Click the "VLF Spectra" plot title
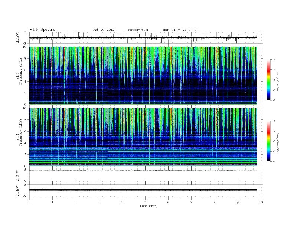This screenshot has width=294, height=227. [42, 29]
